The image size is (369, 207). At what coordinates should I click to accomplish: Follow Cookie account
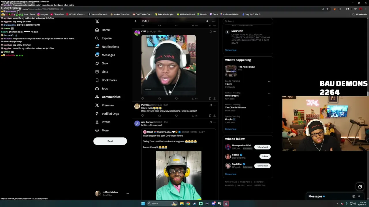click(x=265, y=156)
